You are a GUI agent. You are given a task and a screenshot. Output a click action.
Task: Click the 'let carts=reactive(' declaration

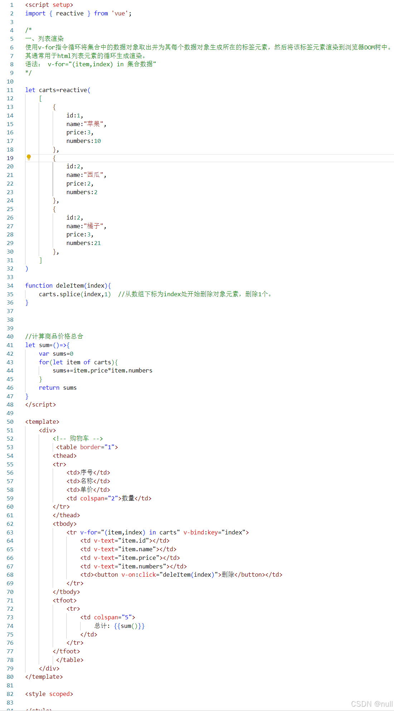[x=58, y=90]
